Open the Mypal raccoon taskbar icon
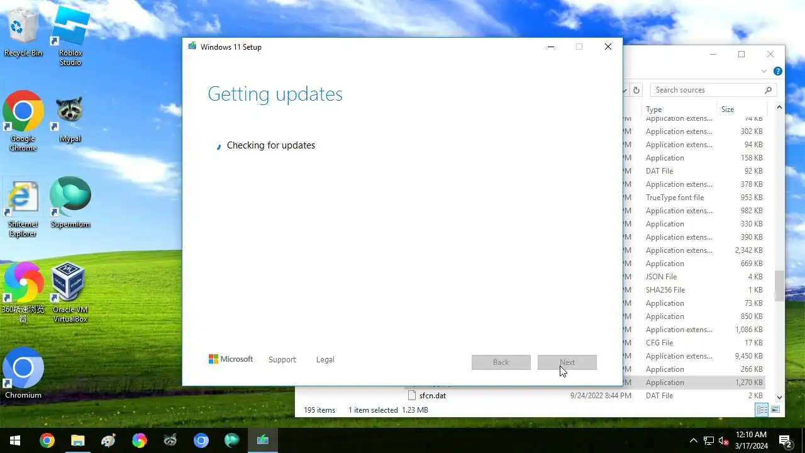This screenshot has width=805, height=453. pos(170,440)
